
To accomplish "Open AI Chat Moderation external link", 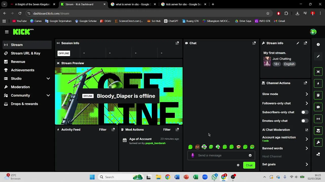I will pyautogui.click(x=307, y=130).
